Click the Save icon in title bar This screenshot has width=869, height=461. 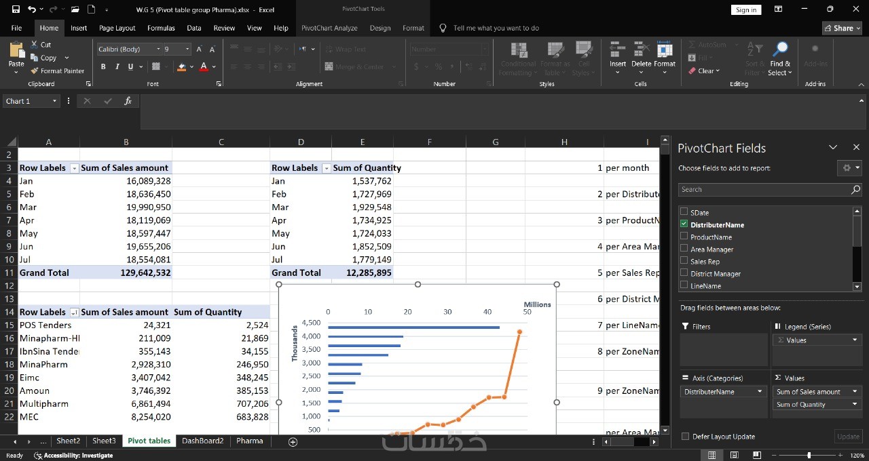16,9
